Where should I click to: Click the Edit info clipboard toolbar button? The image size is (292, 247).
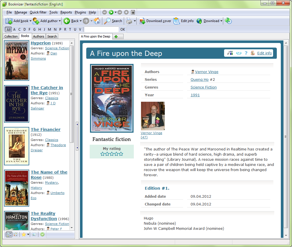coord(183,21)
